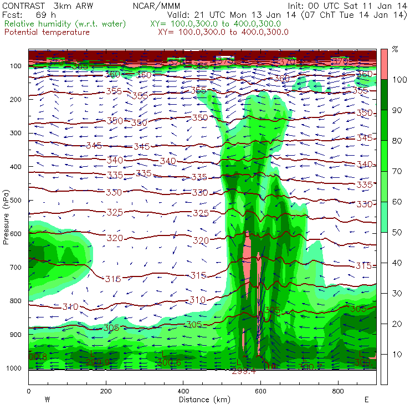Click the '299.9' surface minimum label

point(98,362)
